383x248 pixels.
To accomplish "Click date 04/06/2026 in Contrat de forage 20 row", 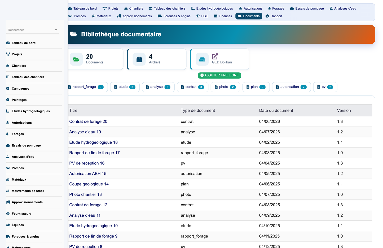I will pos(270,121).
